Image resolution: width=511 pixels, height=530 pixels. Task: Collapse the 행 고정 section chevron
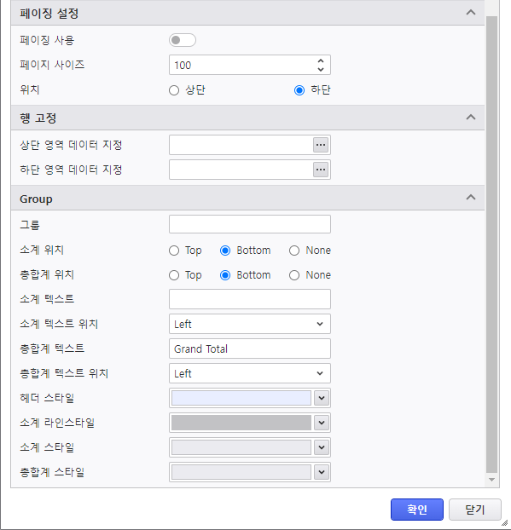471,118
